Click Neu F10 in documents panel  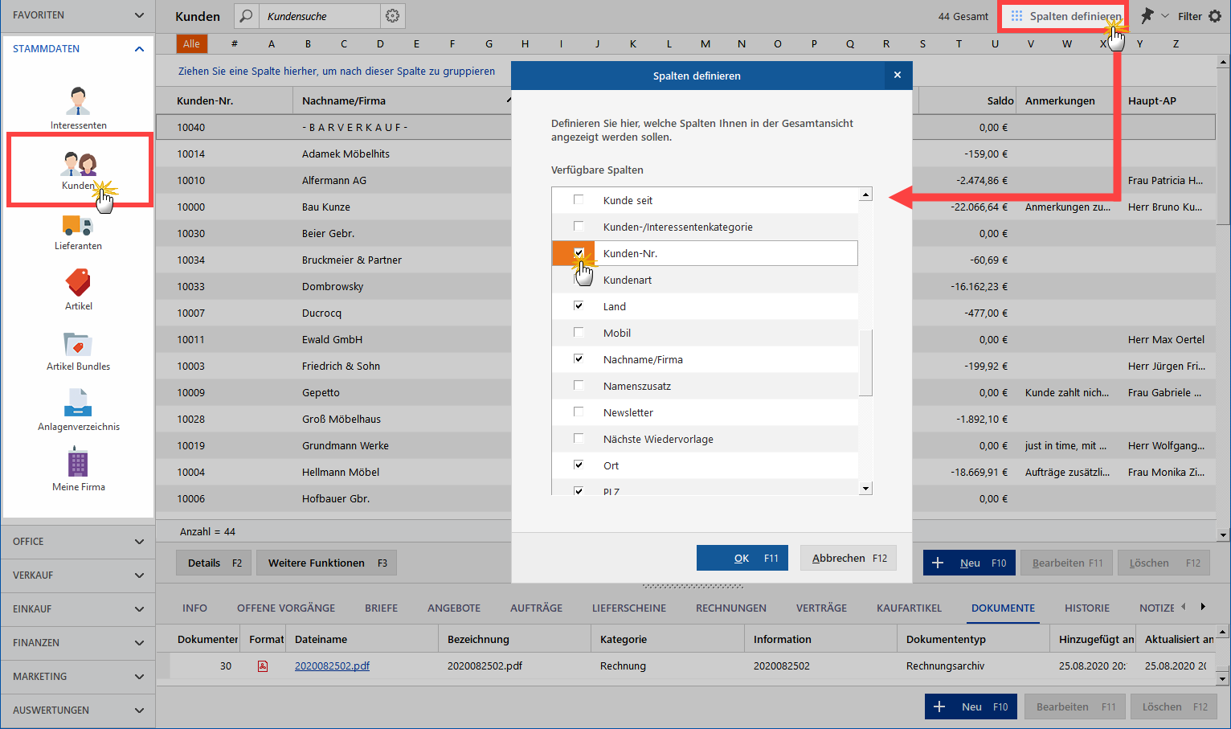click(971, 706)
